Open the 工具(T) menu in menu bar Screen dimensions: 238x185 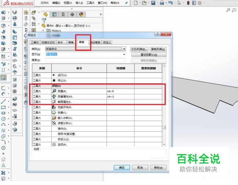90,3
